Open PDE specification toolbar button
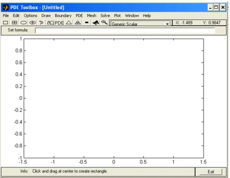 click(x=59, y=23)
